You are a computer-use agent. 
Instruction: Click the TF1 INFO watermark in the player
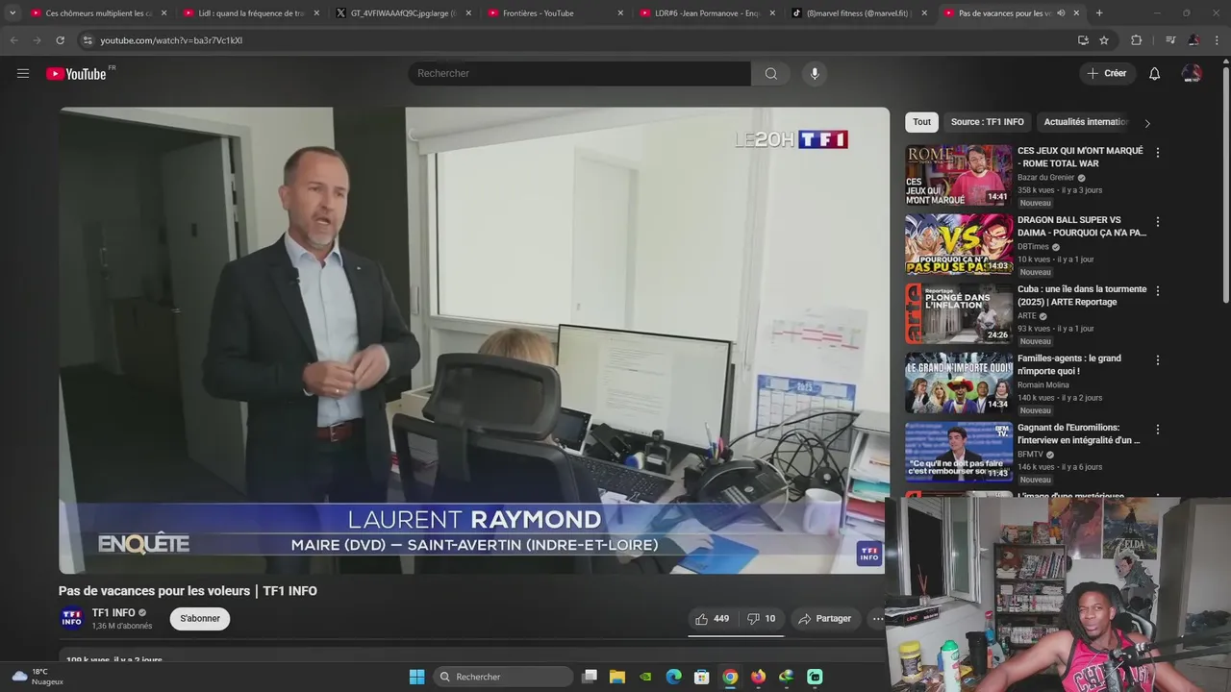pyautogui.click(x=869, y=555)
